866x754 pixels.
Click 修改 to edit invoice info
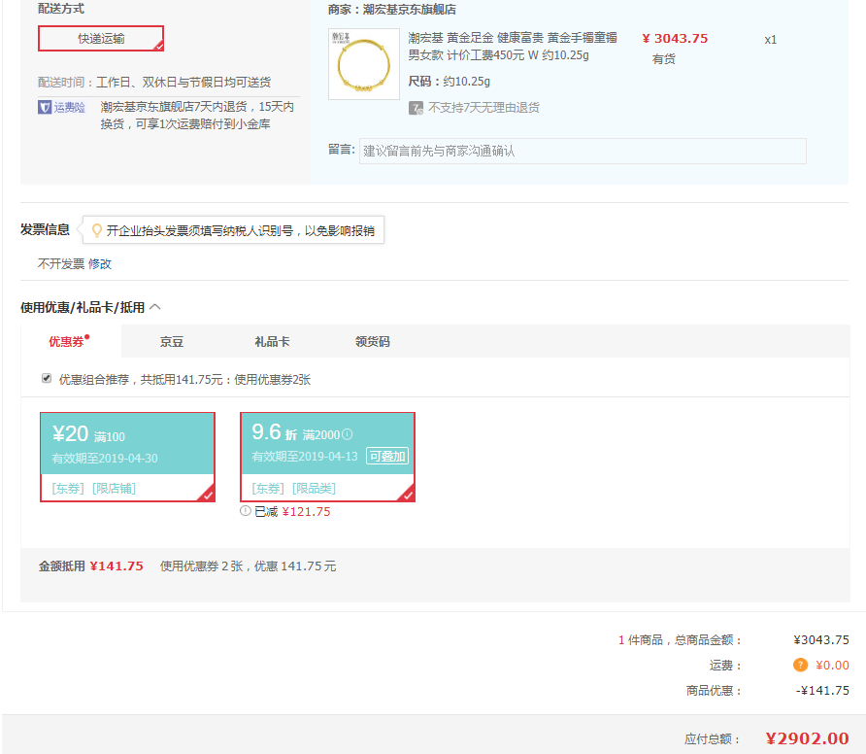click(x=100, y=264)
